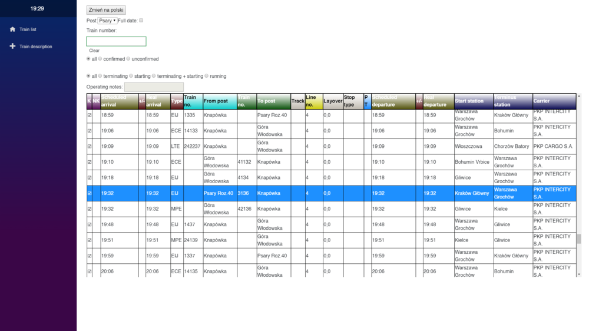
Task: Select the 'unconfirmed' radio button
Action: pos(128,59)
